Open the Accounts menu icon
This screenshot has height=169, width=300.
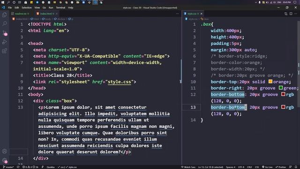coord(4,151)
